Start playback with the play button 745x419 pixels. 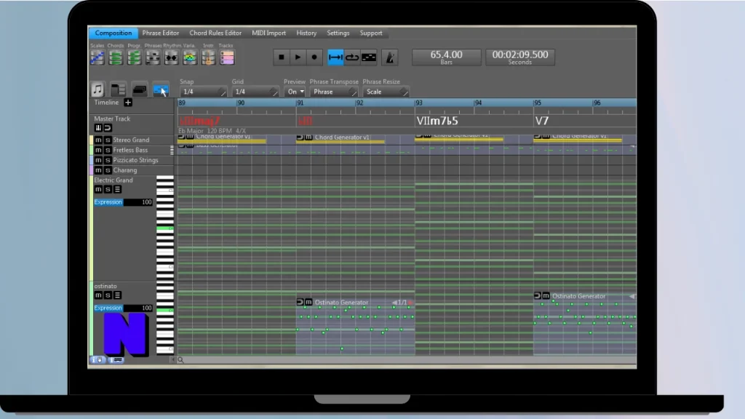click(x=298, y=57)
